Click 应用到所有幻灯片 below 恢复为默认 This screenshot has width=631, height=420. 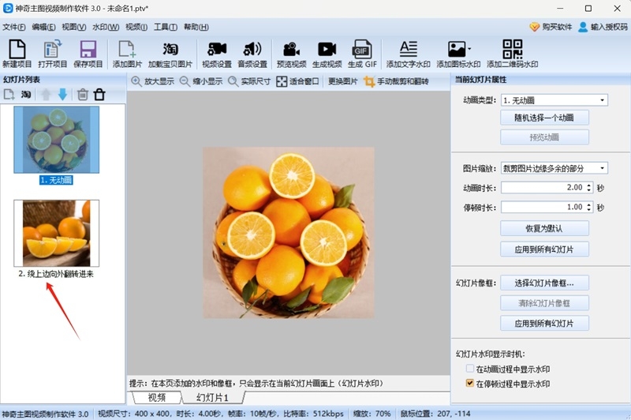tap(544, 249)
